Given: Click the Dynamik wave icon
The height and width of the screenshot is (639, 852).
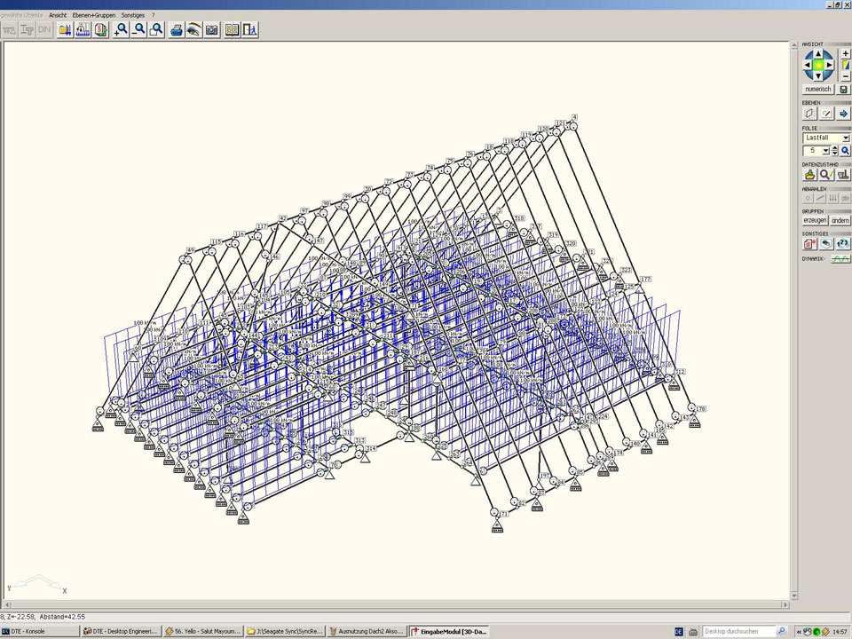Looking at the screenshot, I should [x=840, y=259].
